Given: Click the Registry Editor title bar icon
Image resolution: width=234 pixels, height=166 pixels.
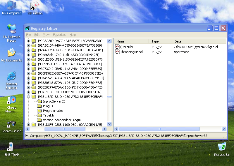Looking at the screenshot, I should coord(27,28).
